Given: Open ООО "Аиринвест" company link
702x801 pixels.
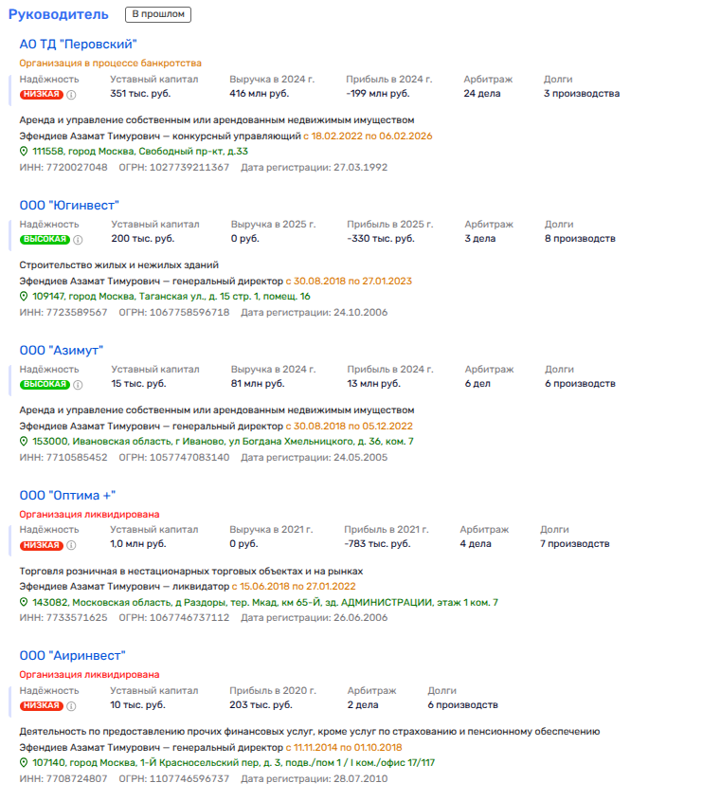Looking at the screenshot, I should point(73,656).
